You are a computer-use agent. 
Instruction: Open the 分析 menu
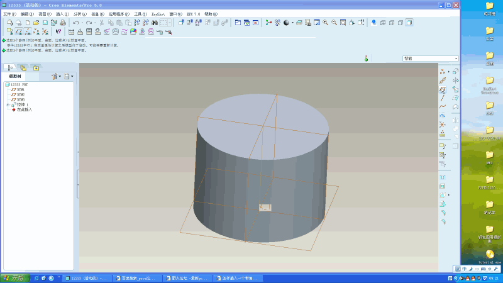(80, 14)
